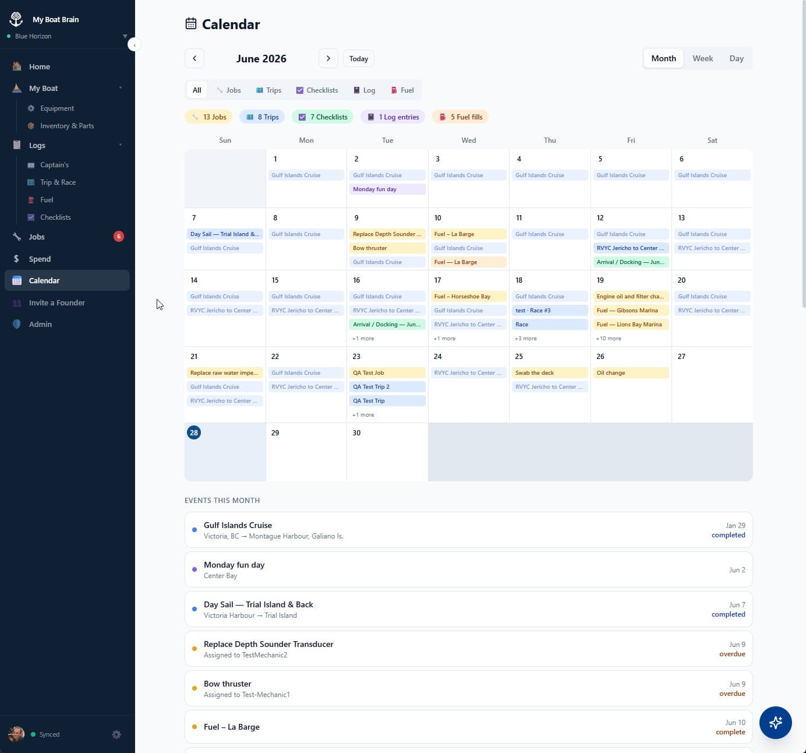Image resolution: width=806 pixels, height=753 pixels.
Task: Click the Checklists checkbox icon in sidebar
Action: click(x=31, y=217)
